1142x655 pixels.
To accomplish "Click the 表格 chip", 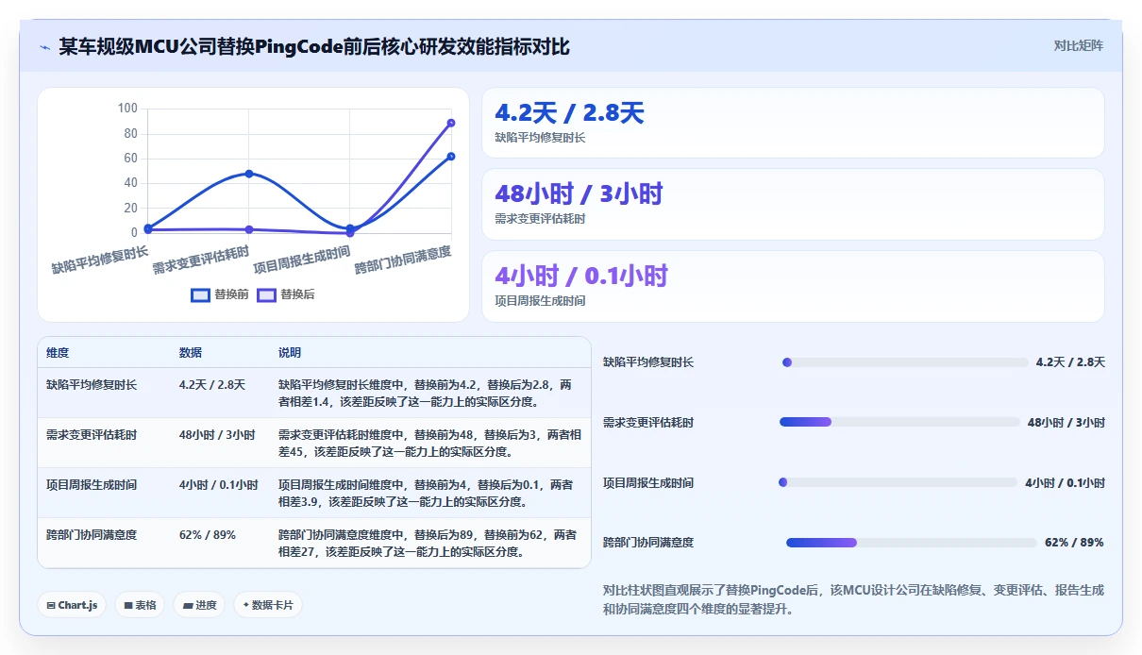I will [140, 605].
